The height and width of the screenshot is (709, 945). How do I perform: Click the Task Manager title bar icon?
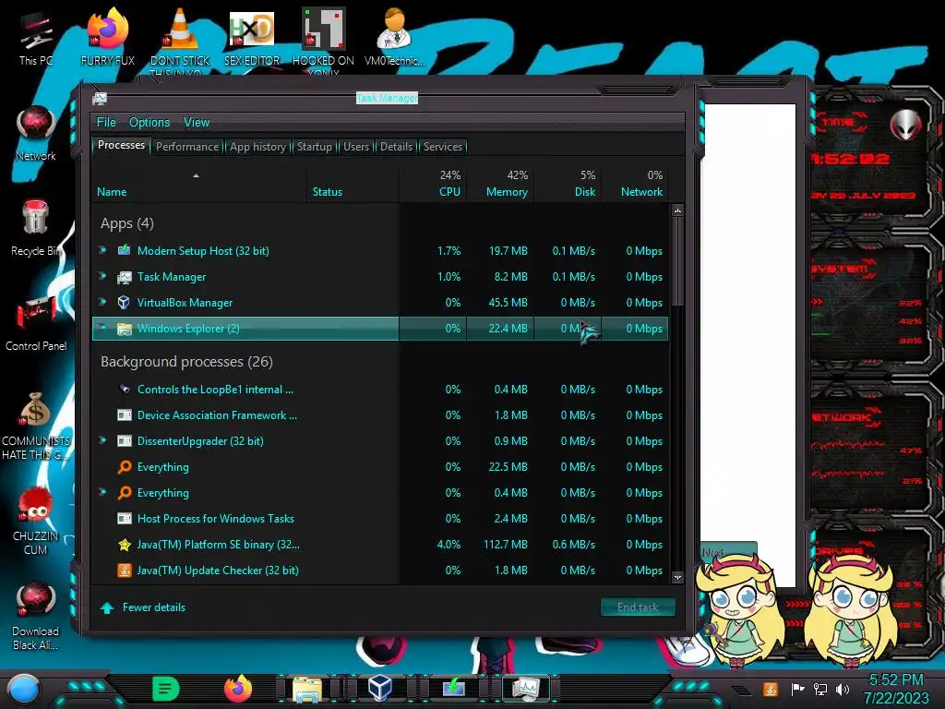point(100,98)
